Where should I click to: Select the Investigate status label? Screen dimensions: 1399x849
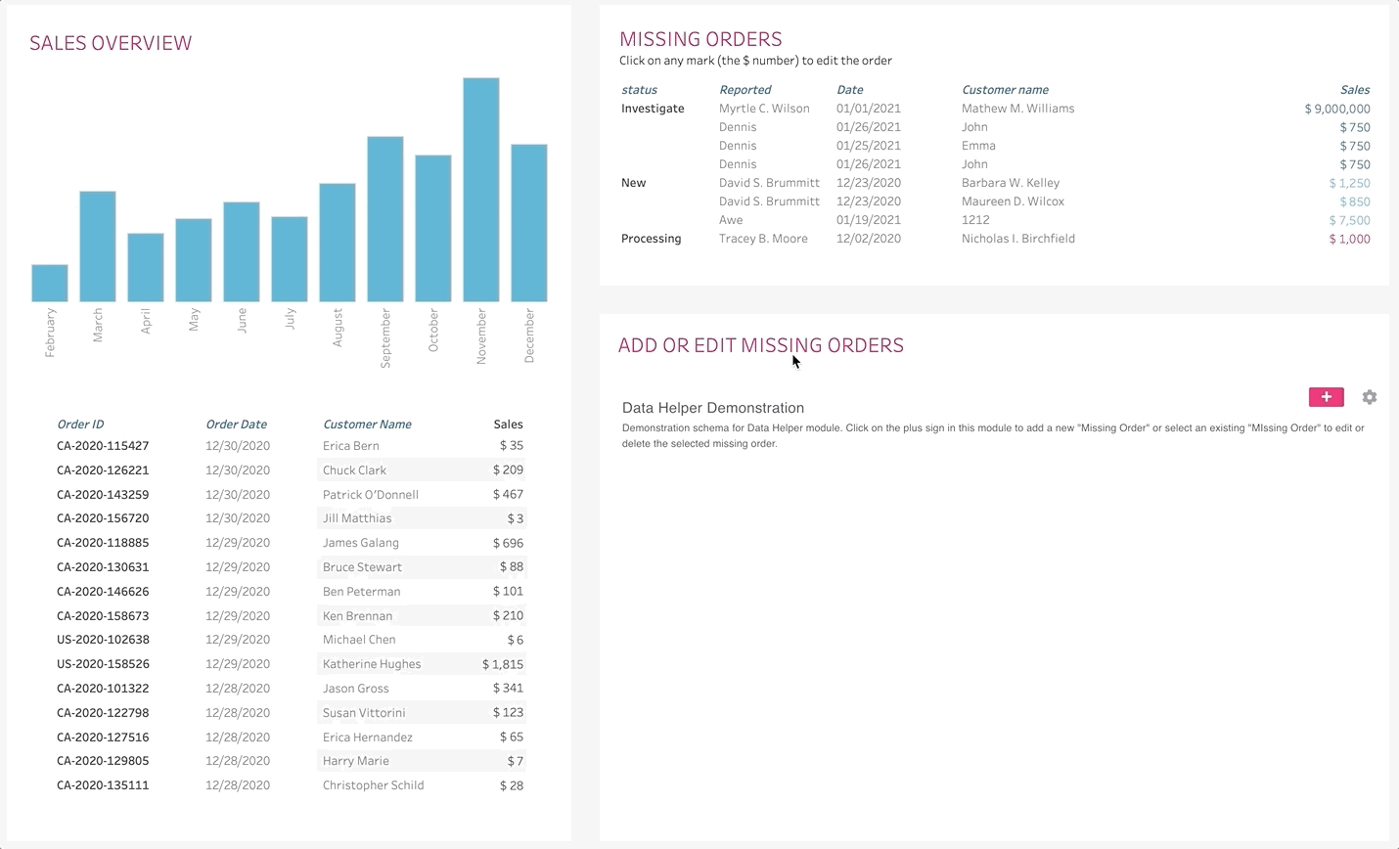653,109
